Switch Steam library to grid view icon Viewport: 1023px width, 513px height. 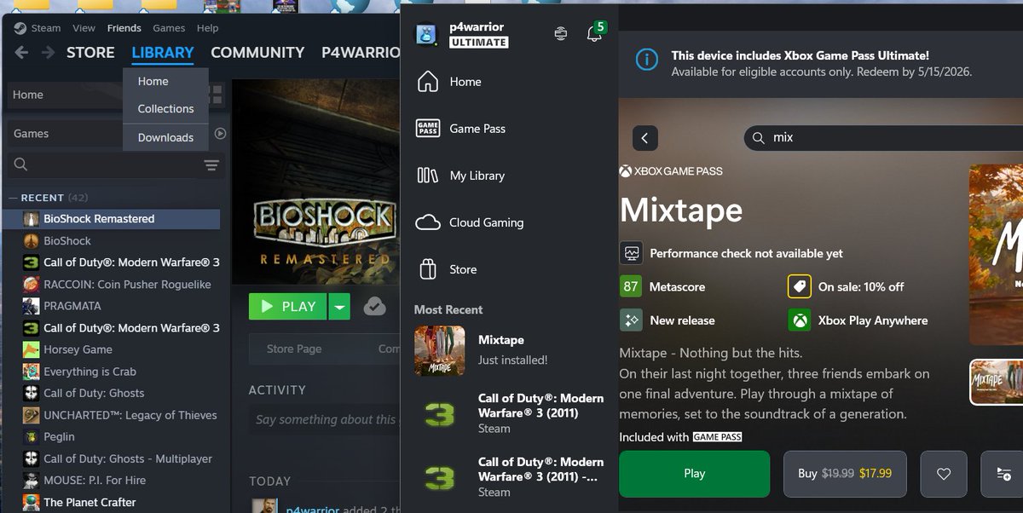click(216, 94)
